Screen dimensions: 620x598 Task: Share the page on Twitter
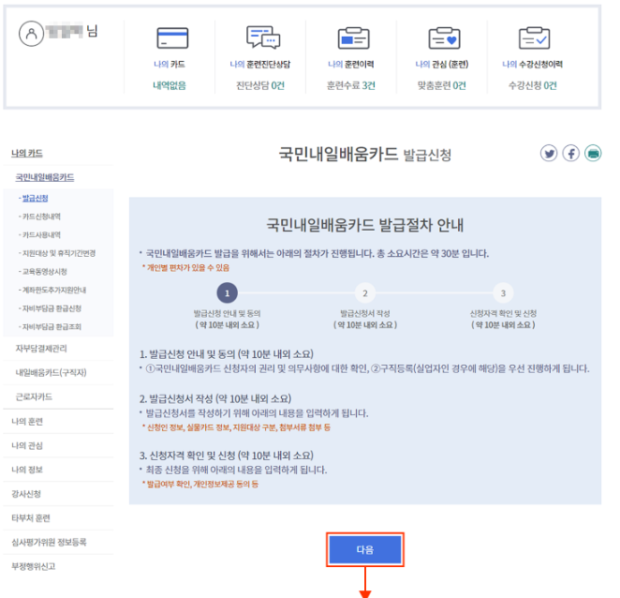tap(549, 153)
